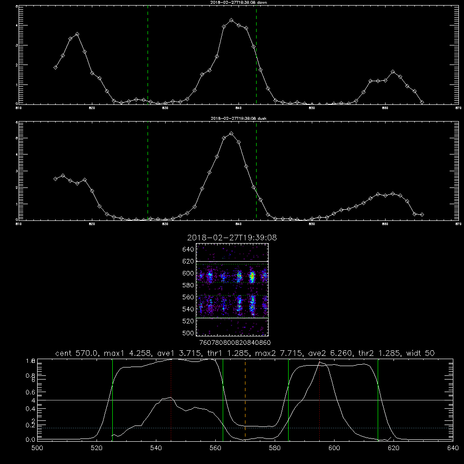
Task: Click the '0.6' y-axis label of bottom plot
Action: click(x=30, y=392)
